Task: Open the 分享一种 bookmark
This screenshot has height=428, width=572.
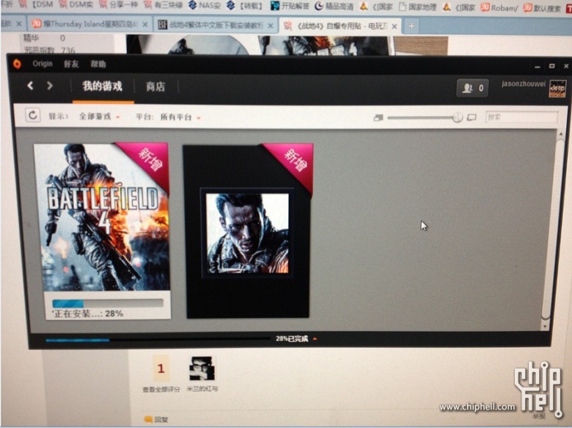Action: point(119,4)
